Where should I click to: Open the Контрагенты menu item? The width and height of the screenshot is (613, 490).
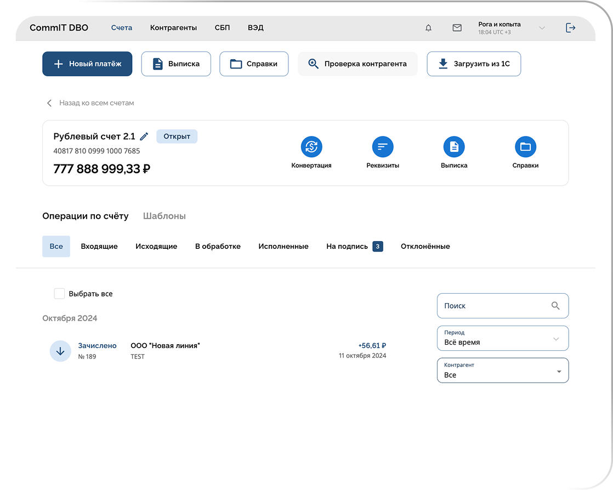(173, 28)
